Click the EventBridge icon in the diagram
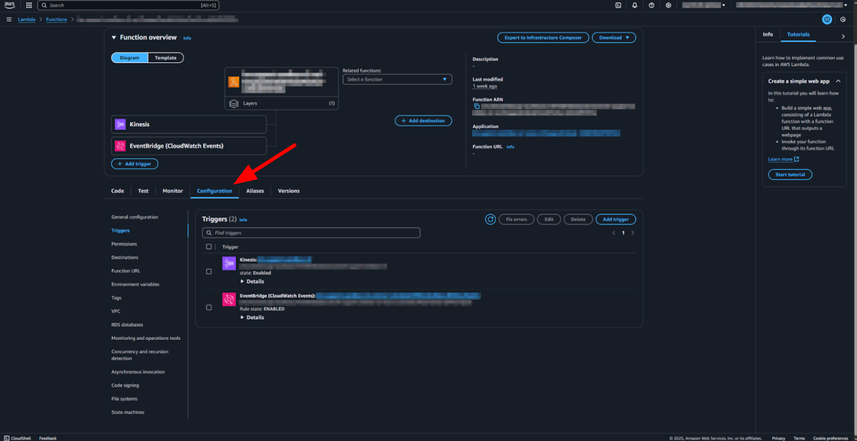The height and width of the screenshot is (441, 857). (x=121, y=146)
